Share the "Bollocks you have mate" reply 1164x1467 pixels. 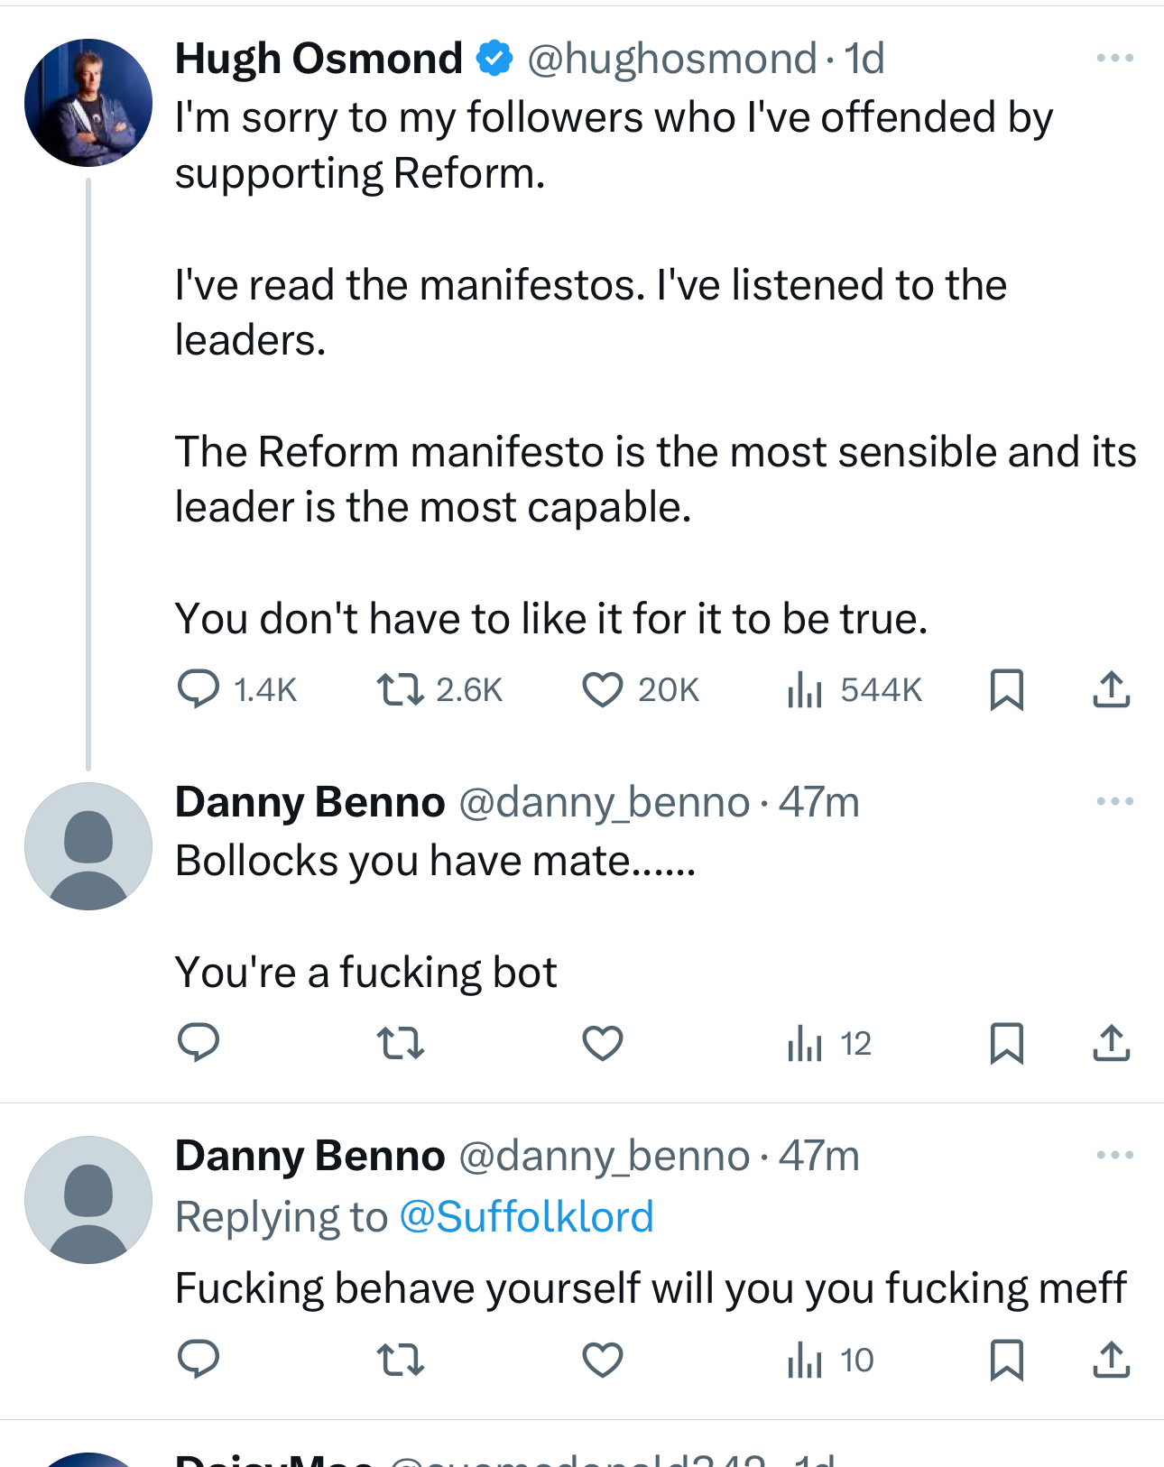tap(1111, 1044)
